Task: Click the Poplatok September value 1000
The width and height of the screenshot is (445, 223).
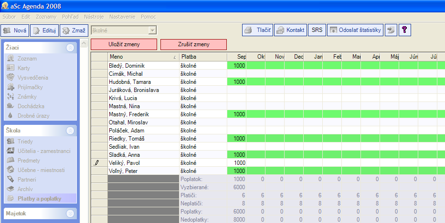Action: pos(239,179)
